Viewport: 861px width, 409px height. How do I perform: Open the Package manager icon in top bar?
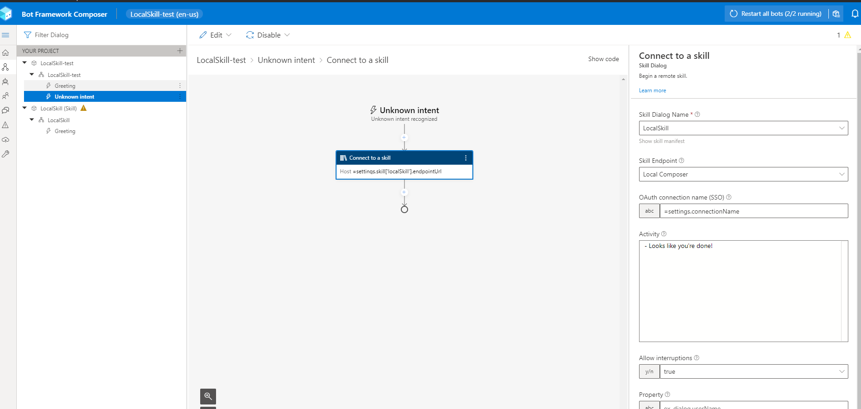pyautogui.click(x=836, y=14)
